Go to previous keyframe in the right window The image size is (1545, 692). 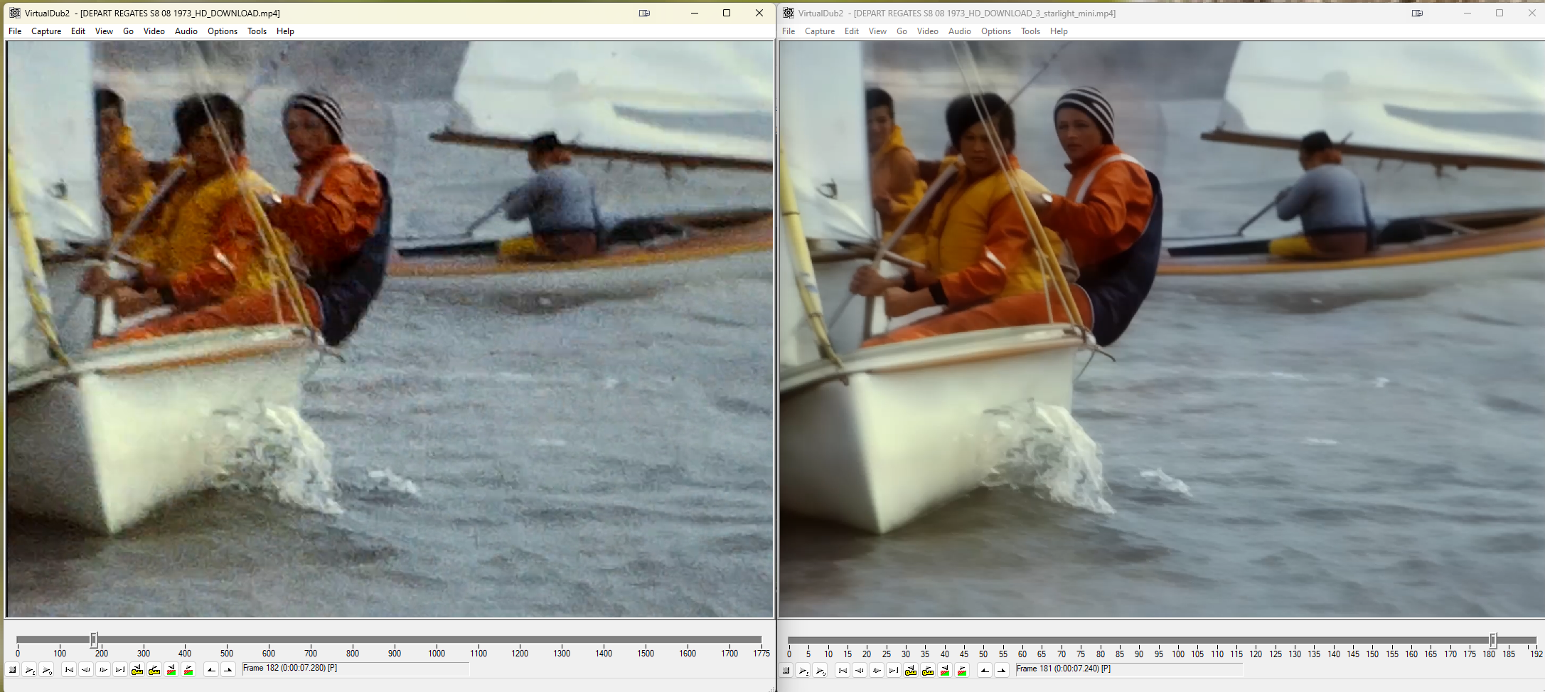(x=911, y=671)
